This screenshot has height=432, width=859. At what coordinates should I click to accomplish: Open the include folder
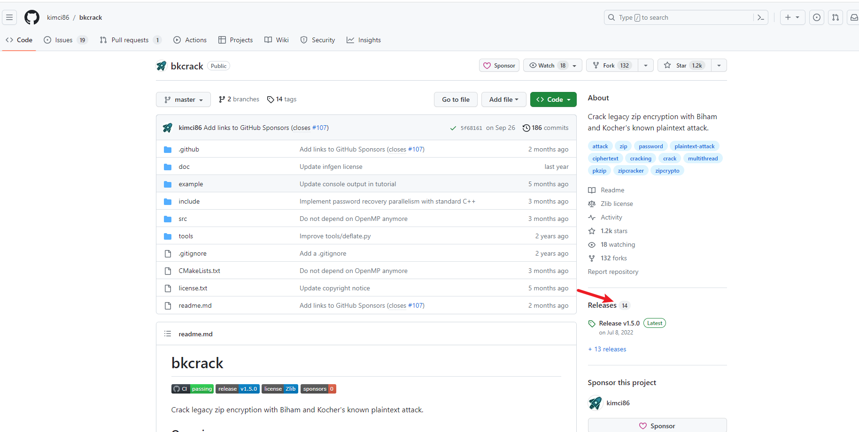[x=189, y=202]
